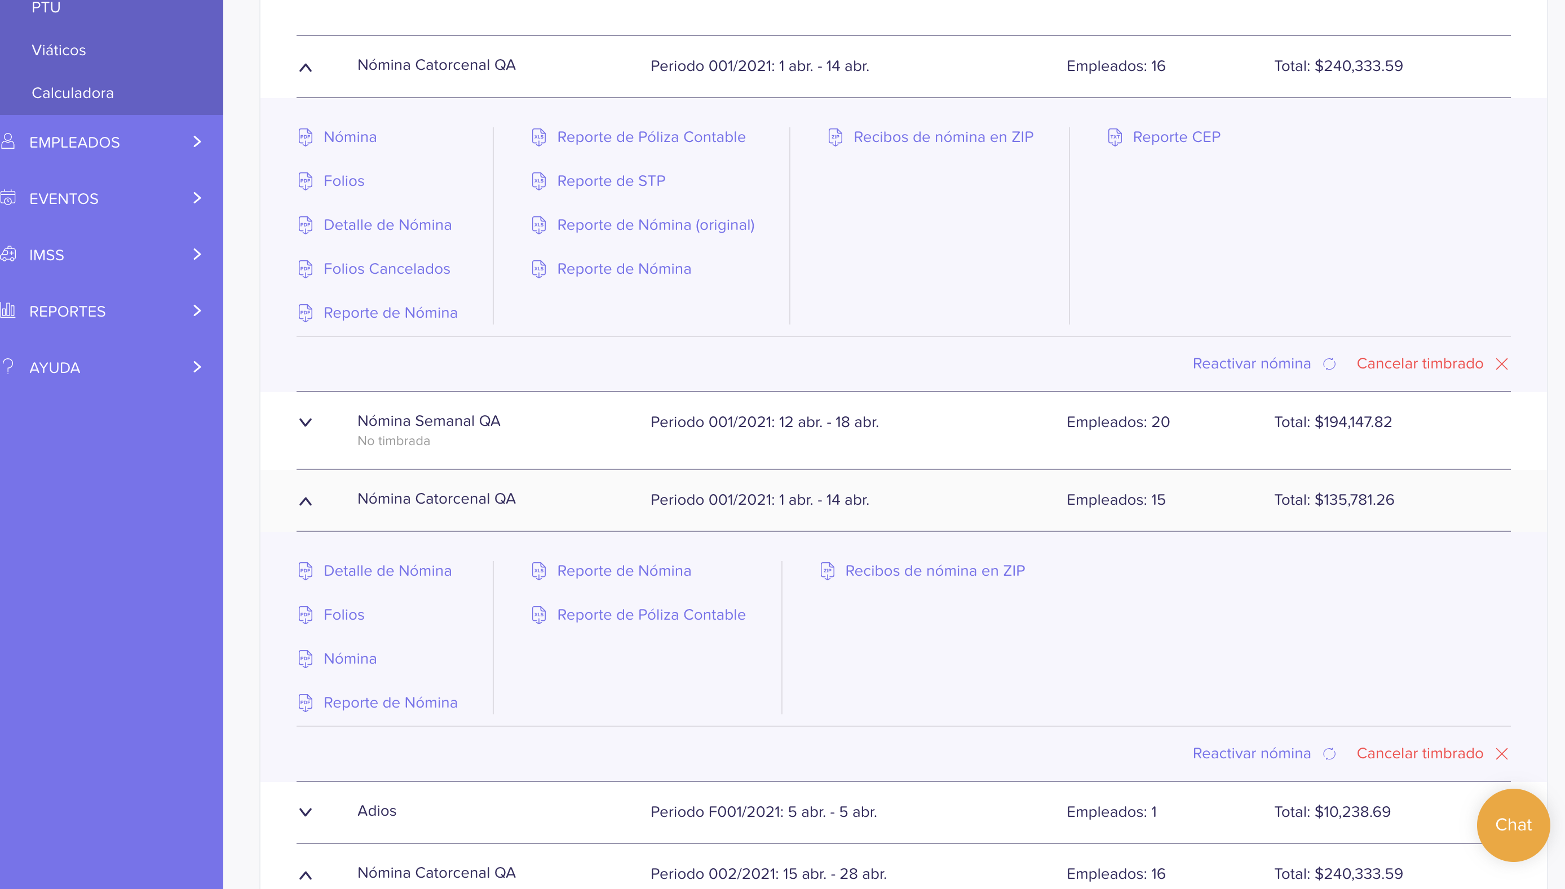
Task: Collapse Nómina Catorcenal QA Periodo 002/2021 chevron
Action: 306,875
